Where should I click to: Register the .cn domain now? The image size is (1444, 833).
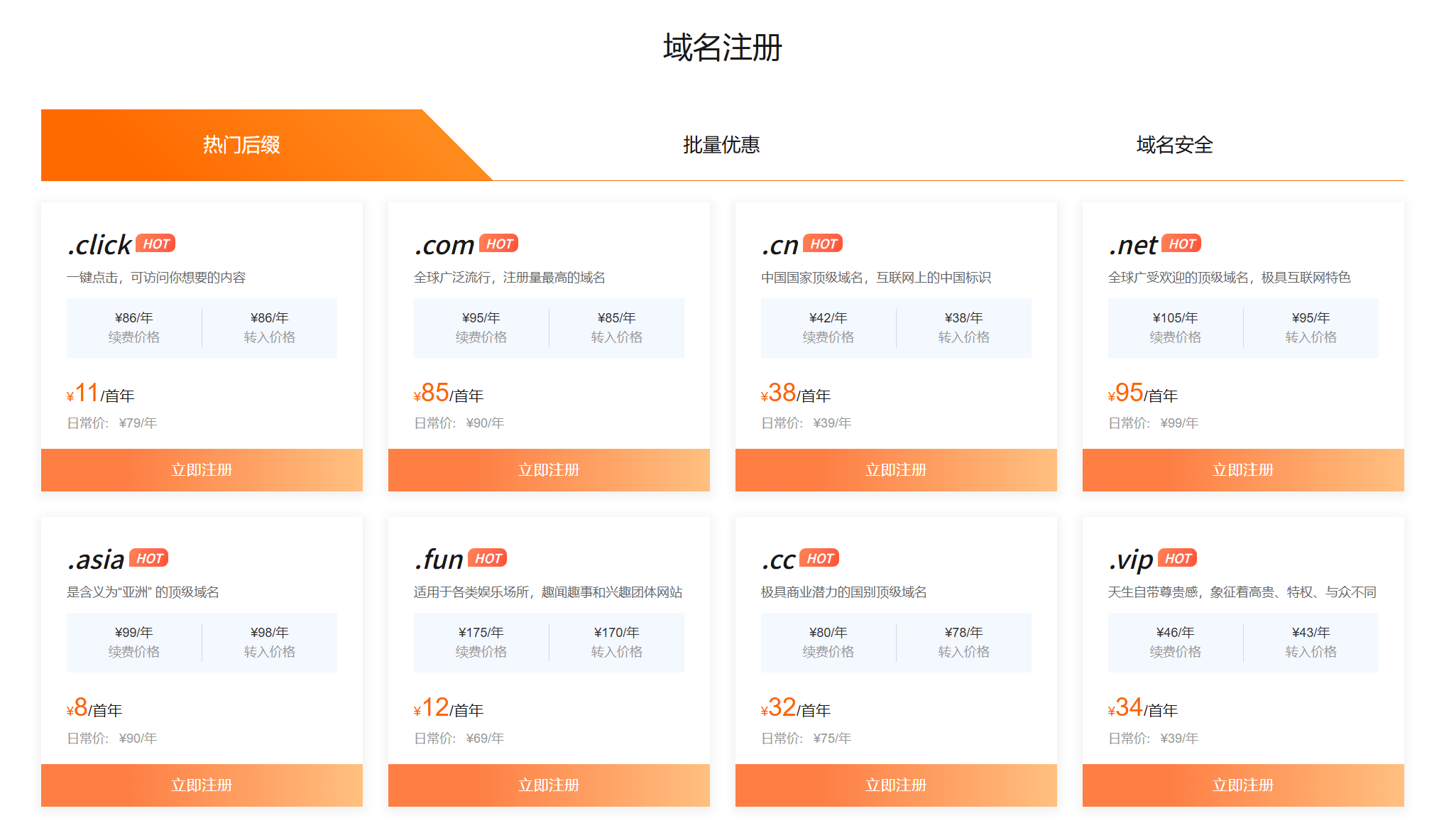point(896,470)
